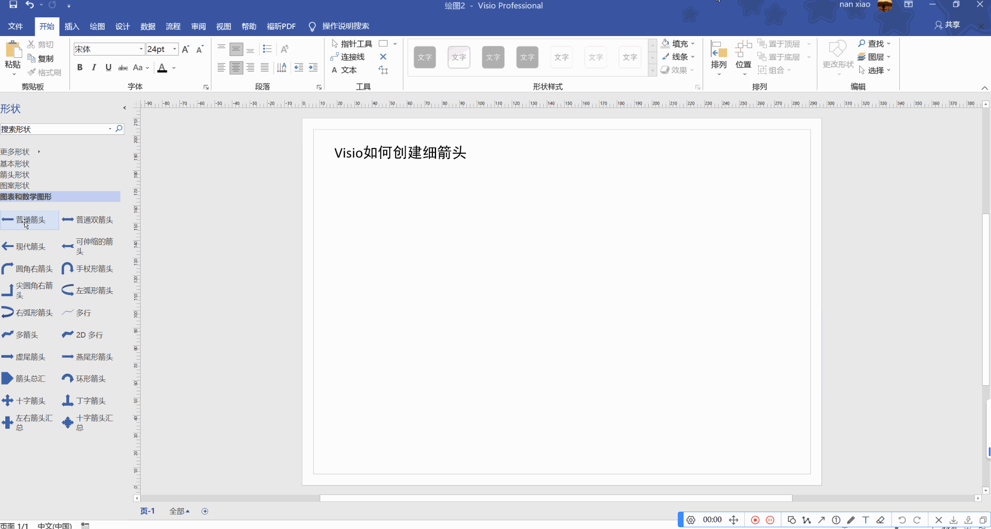
Task: Expand the Fill (填充) dropdown
Action: (x=693, y=44)
